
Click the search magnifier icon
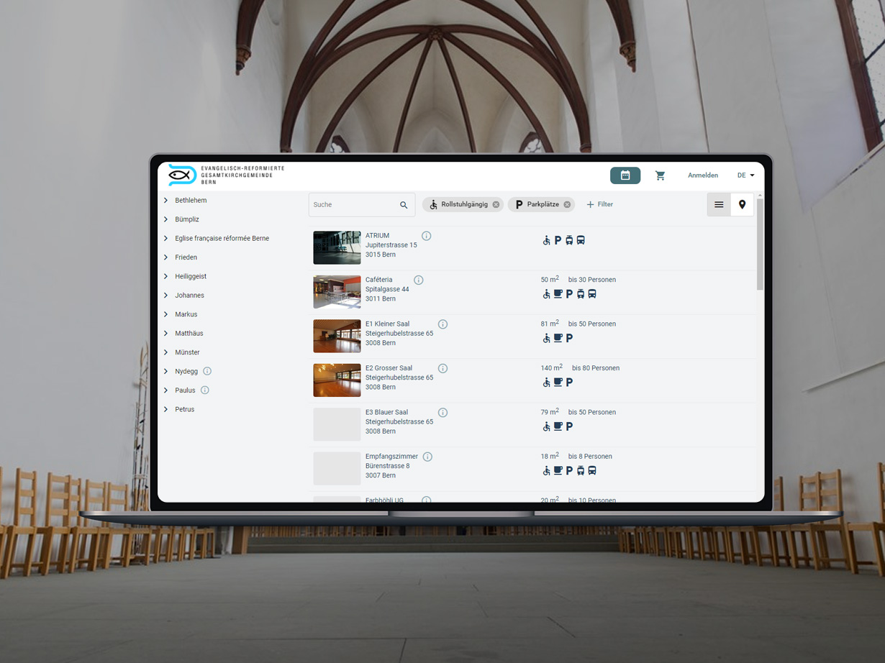tap(404, 205)
